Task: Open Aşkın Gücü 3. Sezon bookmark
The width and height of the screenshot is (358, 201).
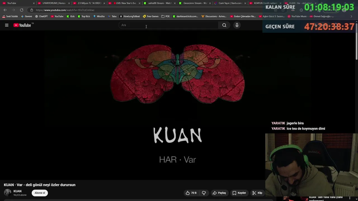Action: click(272, 16)
